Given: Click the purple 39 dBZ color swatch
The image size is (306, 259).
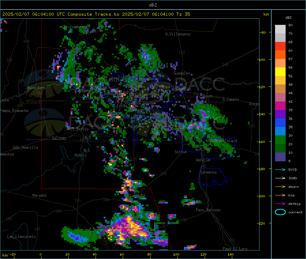Looking at the screenshot, I should pyautogui.click(x=280, y=114).
